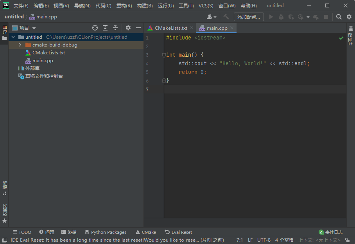Open the user account dropdown icon
The image size is (355, 244).
212,17
